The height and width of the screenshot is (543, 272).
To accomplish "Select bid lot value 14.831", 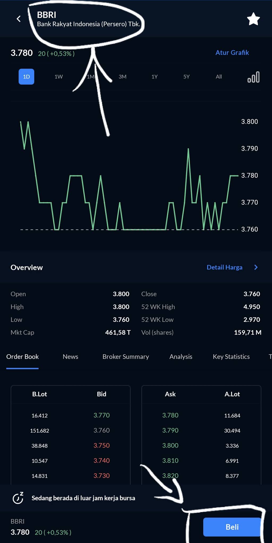I will (x=40, y=476).
